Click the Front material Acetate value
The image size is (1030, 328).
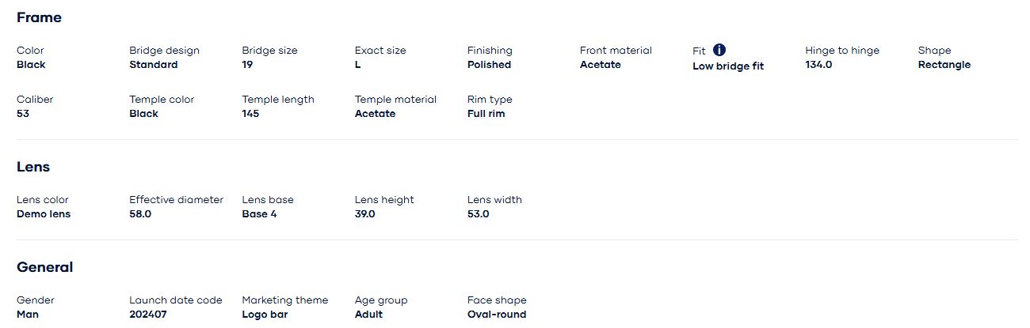point(600,65)
